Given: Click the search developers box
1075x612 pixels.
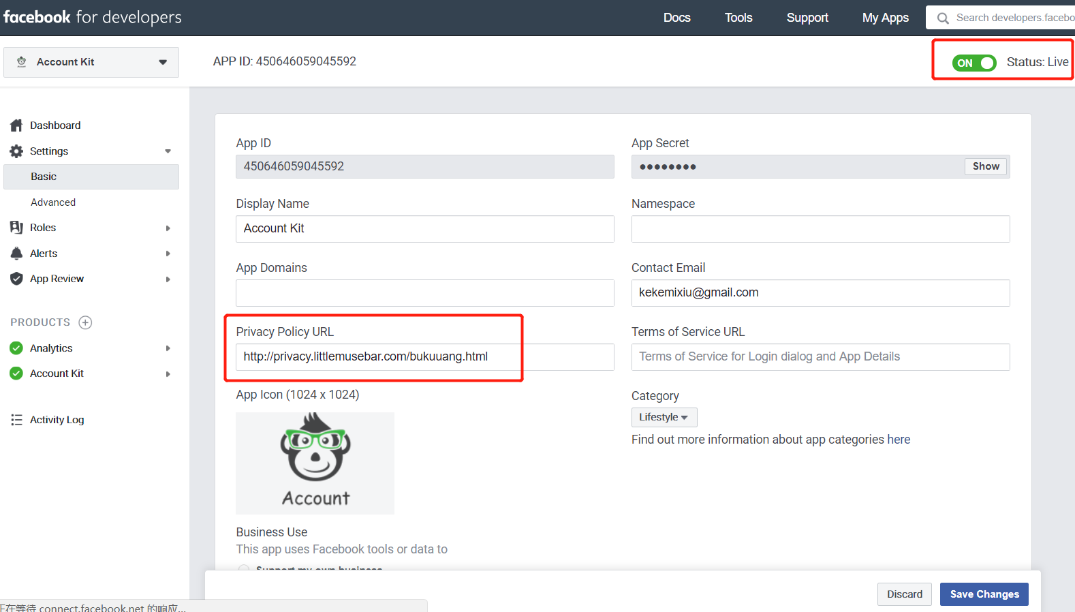Looking at the screenshot, I should (x=1001, y=18).
